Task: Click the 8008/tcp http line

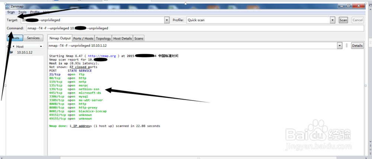Action: (x=68, y=104)
